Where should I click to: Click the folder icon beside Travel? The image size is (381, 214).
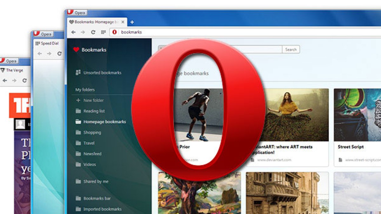tap(78, 143)
